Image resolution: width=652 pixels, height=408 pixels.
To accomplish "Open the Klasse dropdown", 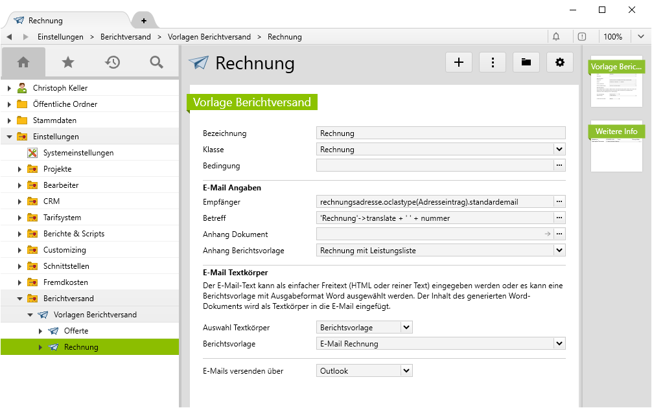I will pyautogui.click(x=559, y=150).
